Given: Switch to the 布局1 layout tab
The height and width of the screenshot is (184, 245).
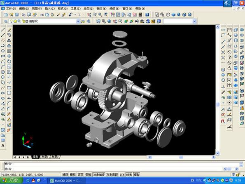Looking at the screenshot, I should click(x=45, y=157).
